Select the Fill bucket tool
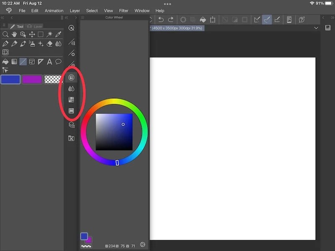Image resolution: width=335 pixels, height=251 pixels. click(x=5, y=61)
